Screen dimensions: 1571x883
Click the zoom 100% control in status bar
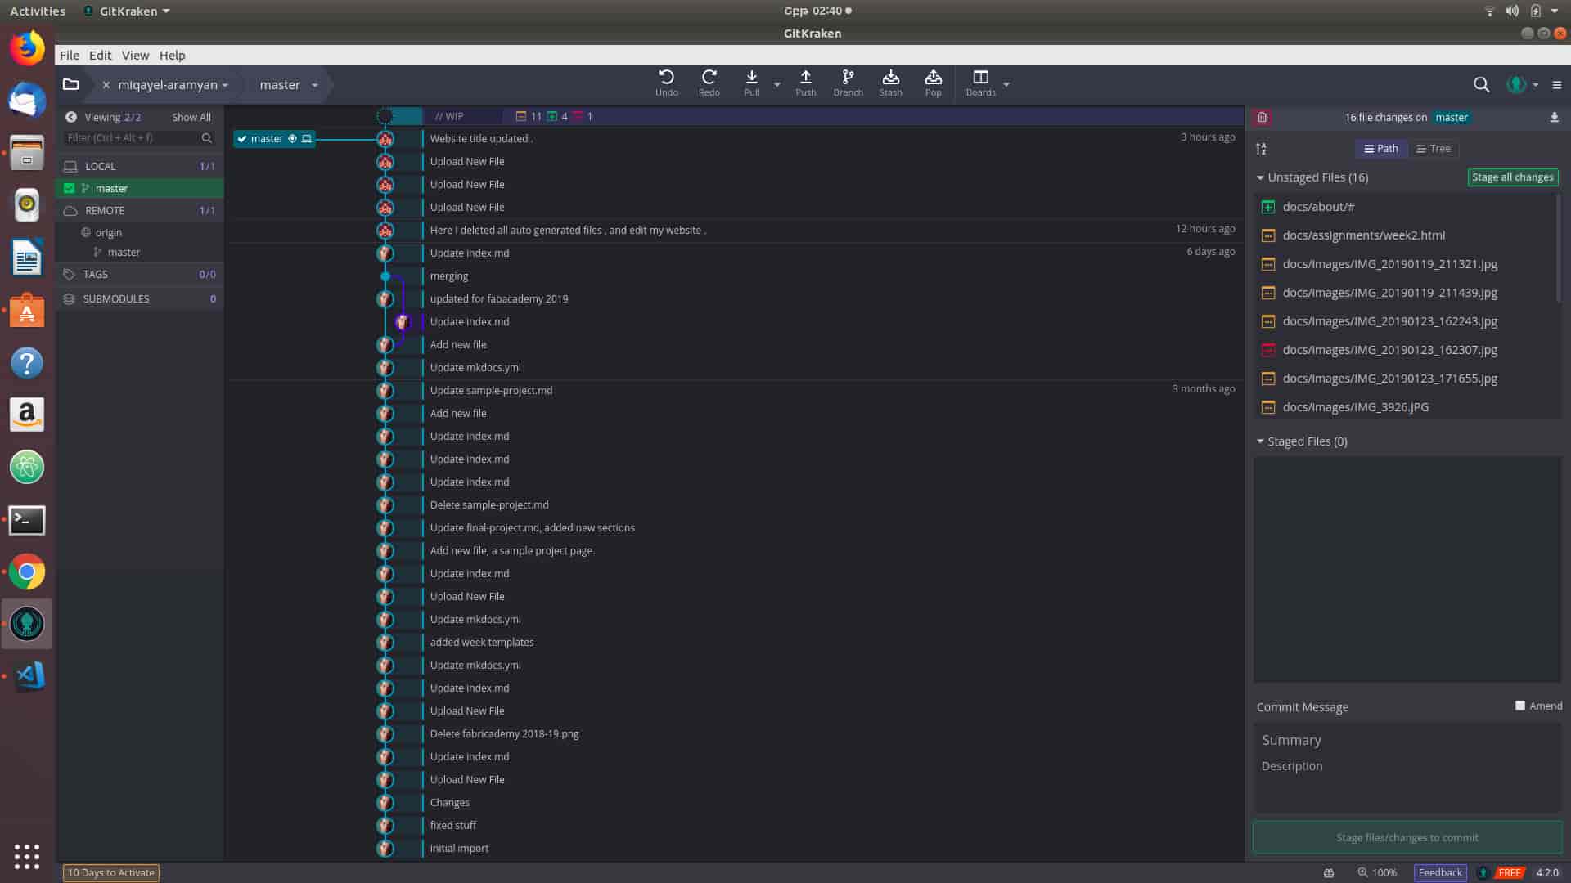pos(1377,872)
